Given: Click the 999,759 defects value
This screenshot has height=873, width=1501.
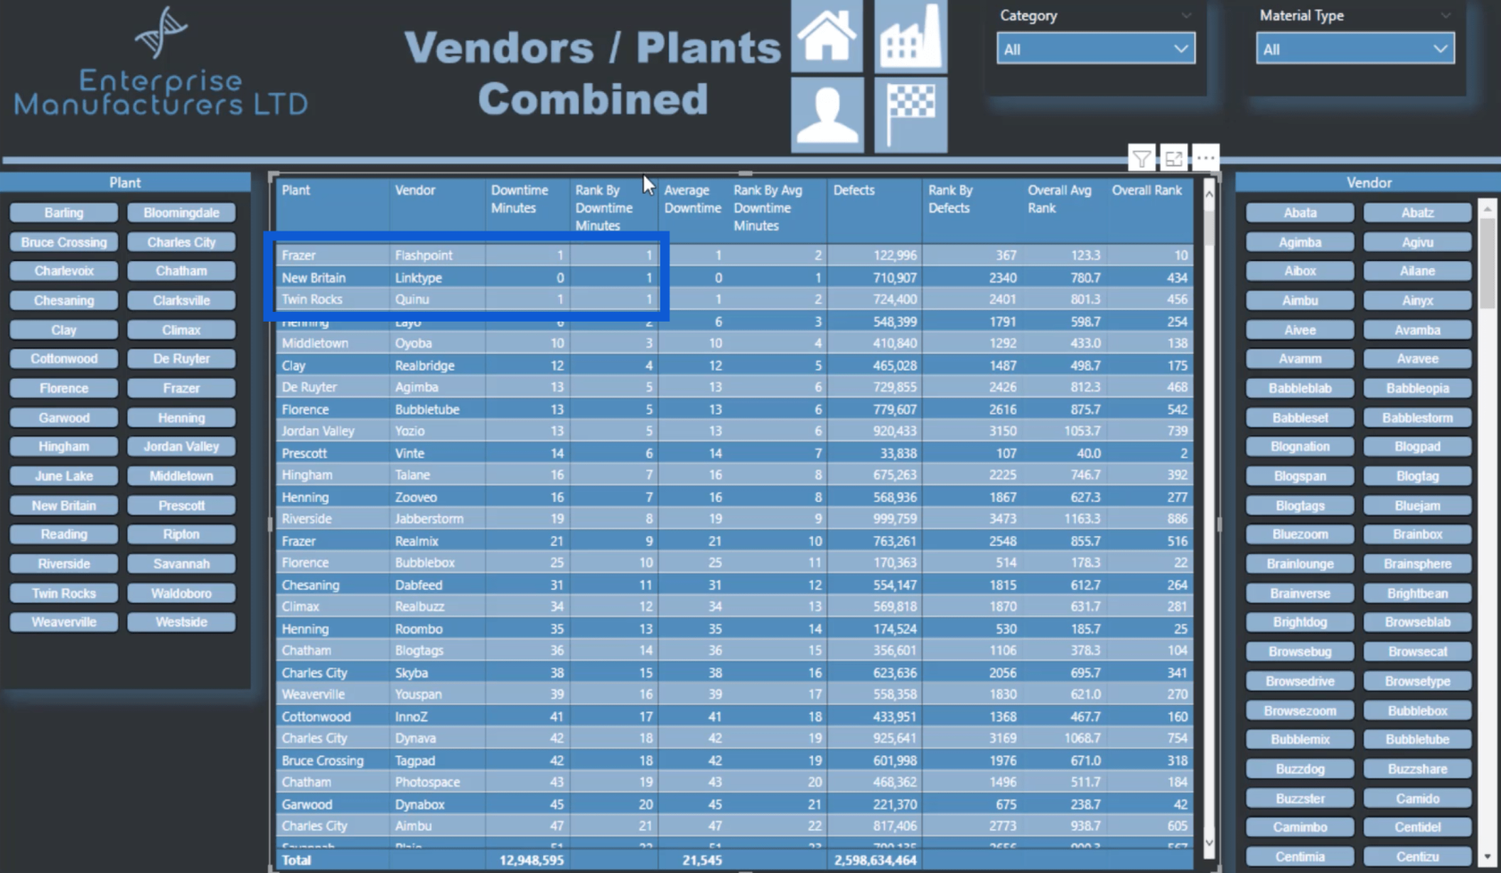Looking at the screenshot, I should (894, 519).
